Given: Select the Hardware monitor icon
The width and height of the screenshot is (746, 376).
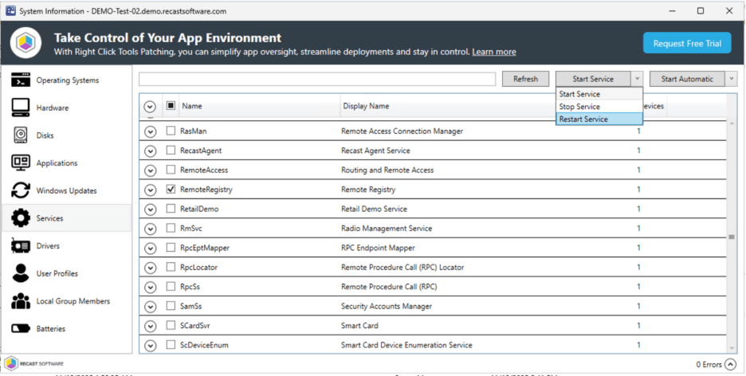Looking at the screenshot, I should click(21, 108).
